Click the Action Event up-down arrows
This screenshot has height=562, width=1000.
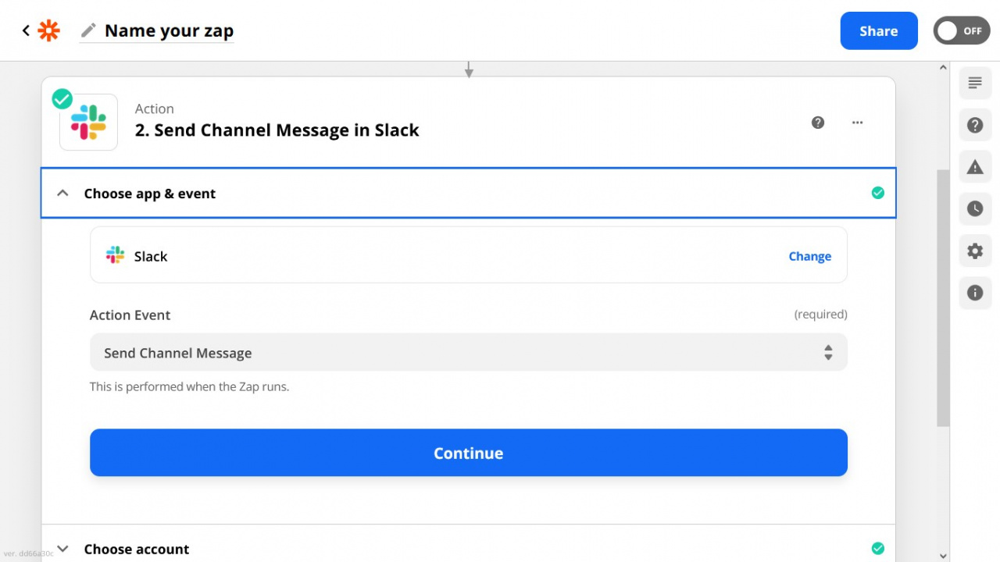[x=828, y=353]
